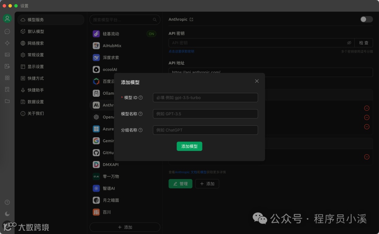Remove the second model with its minus icon
Viewport: 379px width, 234px height.
367,117
